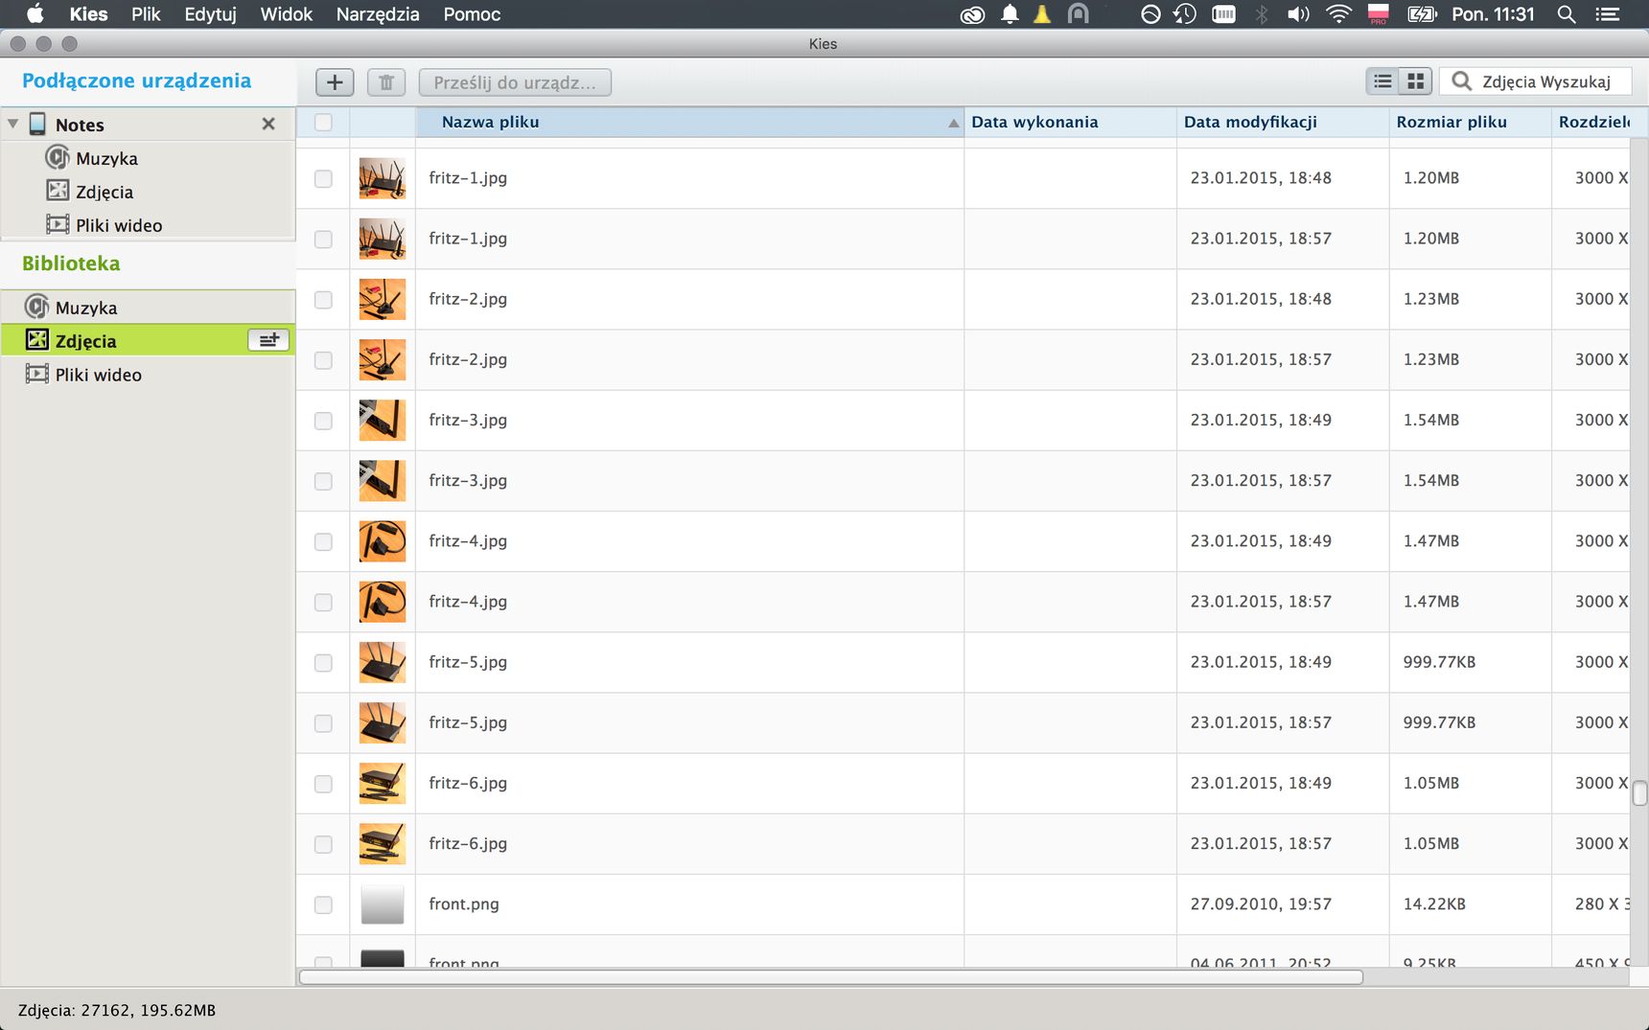Open the Widok menu
The width and height of the screenshot is (1649, 1030).
(x=286, y=14)
